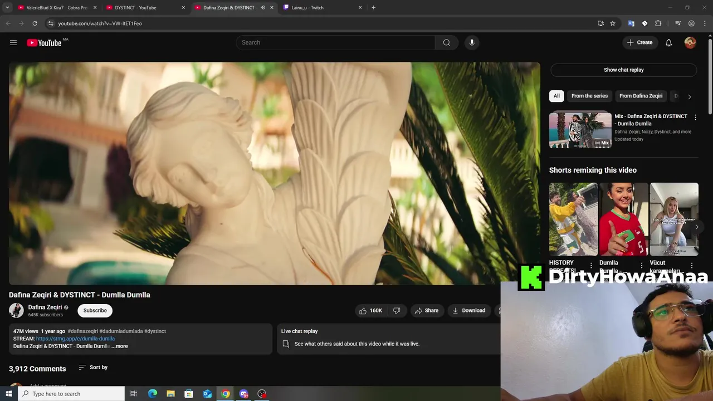Show next Shorts with right arrow

(696, 227)
